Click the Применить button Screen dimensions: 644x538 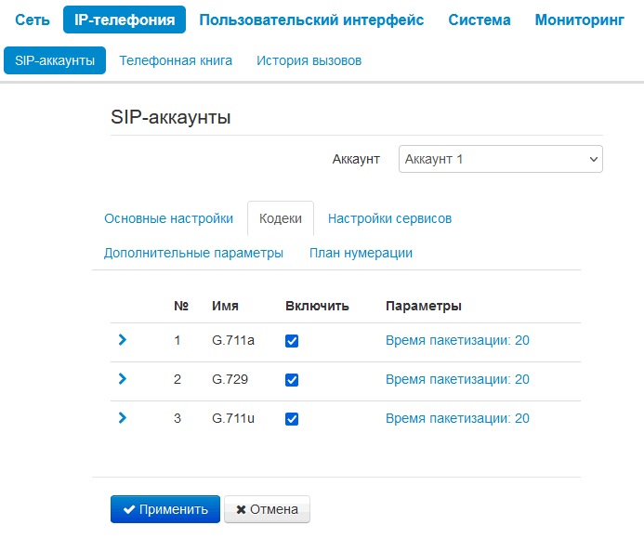point(165,509)
